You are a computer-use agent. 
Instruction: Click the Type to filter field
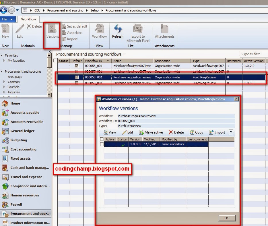[x=253, y=54]
